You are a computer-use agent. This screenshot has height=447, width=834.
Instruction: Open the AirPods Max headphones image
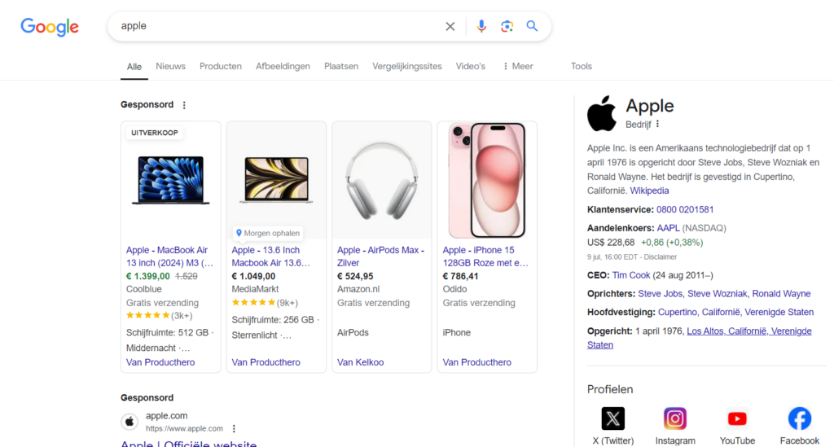(381, 180)
